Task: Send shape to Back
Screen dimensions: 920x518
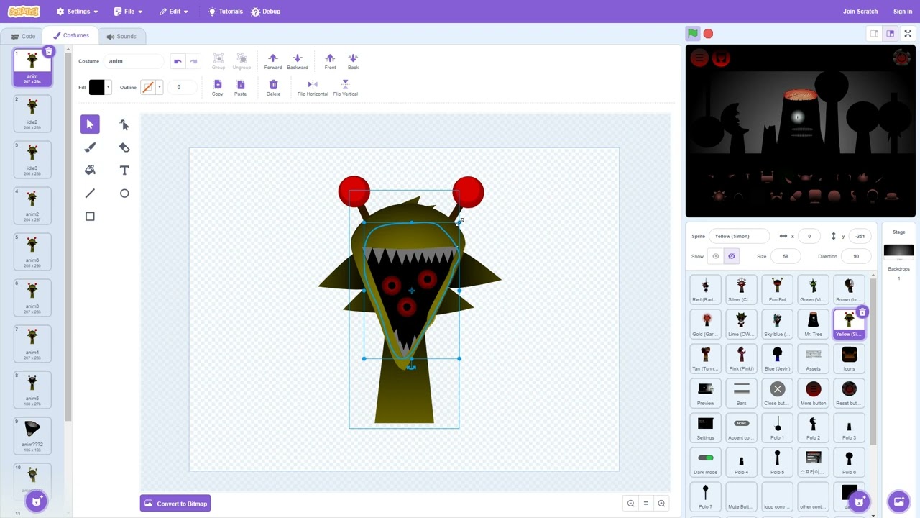Action: [353, 61]
